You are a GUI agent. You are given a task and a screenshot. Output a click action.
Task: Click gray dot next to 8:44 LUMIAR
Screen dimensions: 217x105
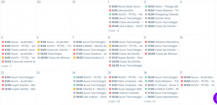[74, 46]
